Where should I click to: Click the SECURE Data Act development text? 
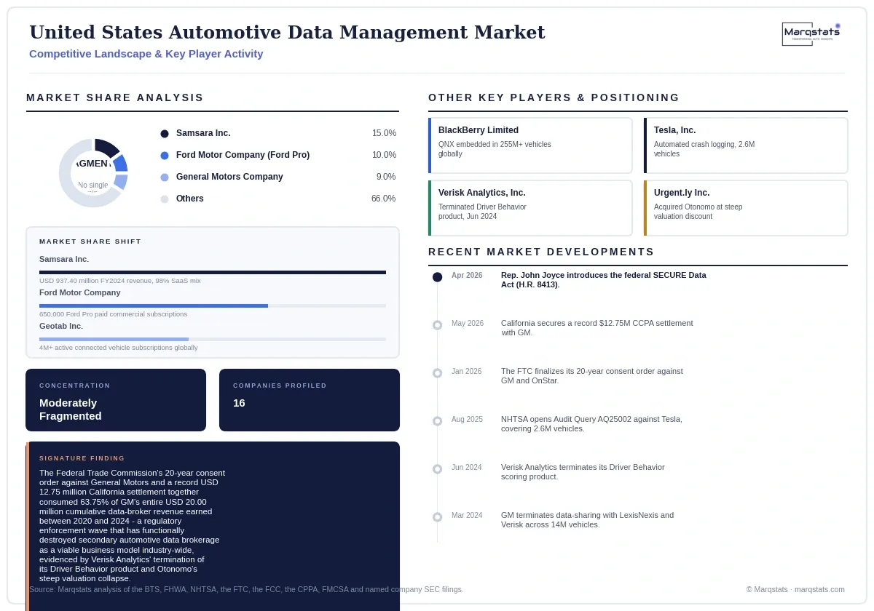[x=604, y=280]
